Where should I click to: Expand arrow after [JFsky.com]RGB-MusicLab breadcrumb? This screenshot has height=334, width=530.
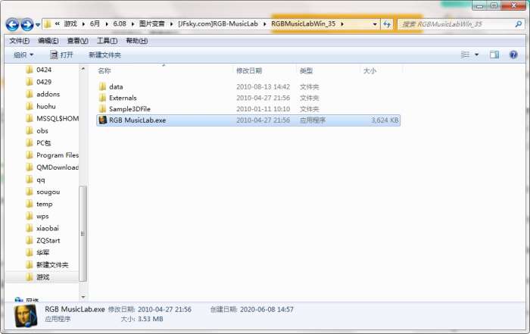pos(265,24)
